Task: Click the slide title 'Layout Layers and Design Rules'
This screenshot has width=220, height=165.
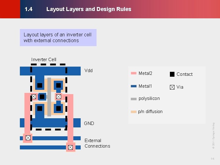Action: tap(89, 9)
